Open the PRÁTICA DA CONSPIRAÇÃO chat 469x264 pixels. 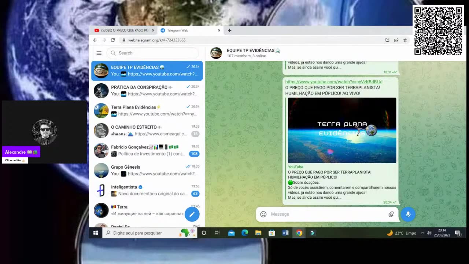[x=147, y=91]
